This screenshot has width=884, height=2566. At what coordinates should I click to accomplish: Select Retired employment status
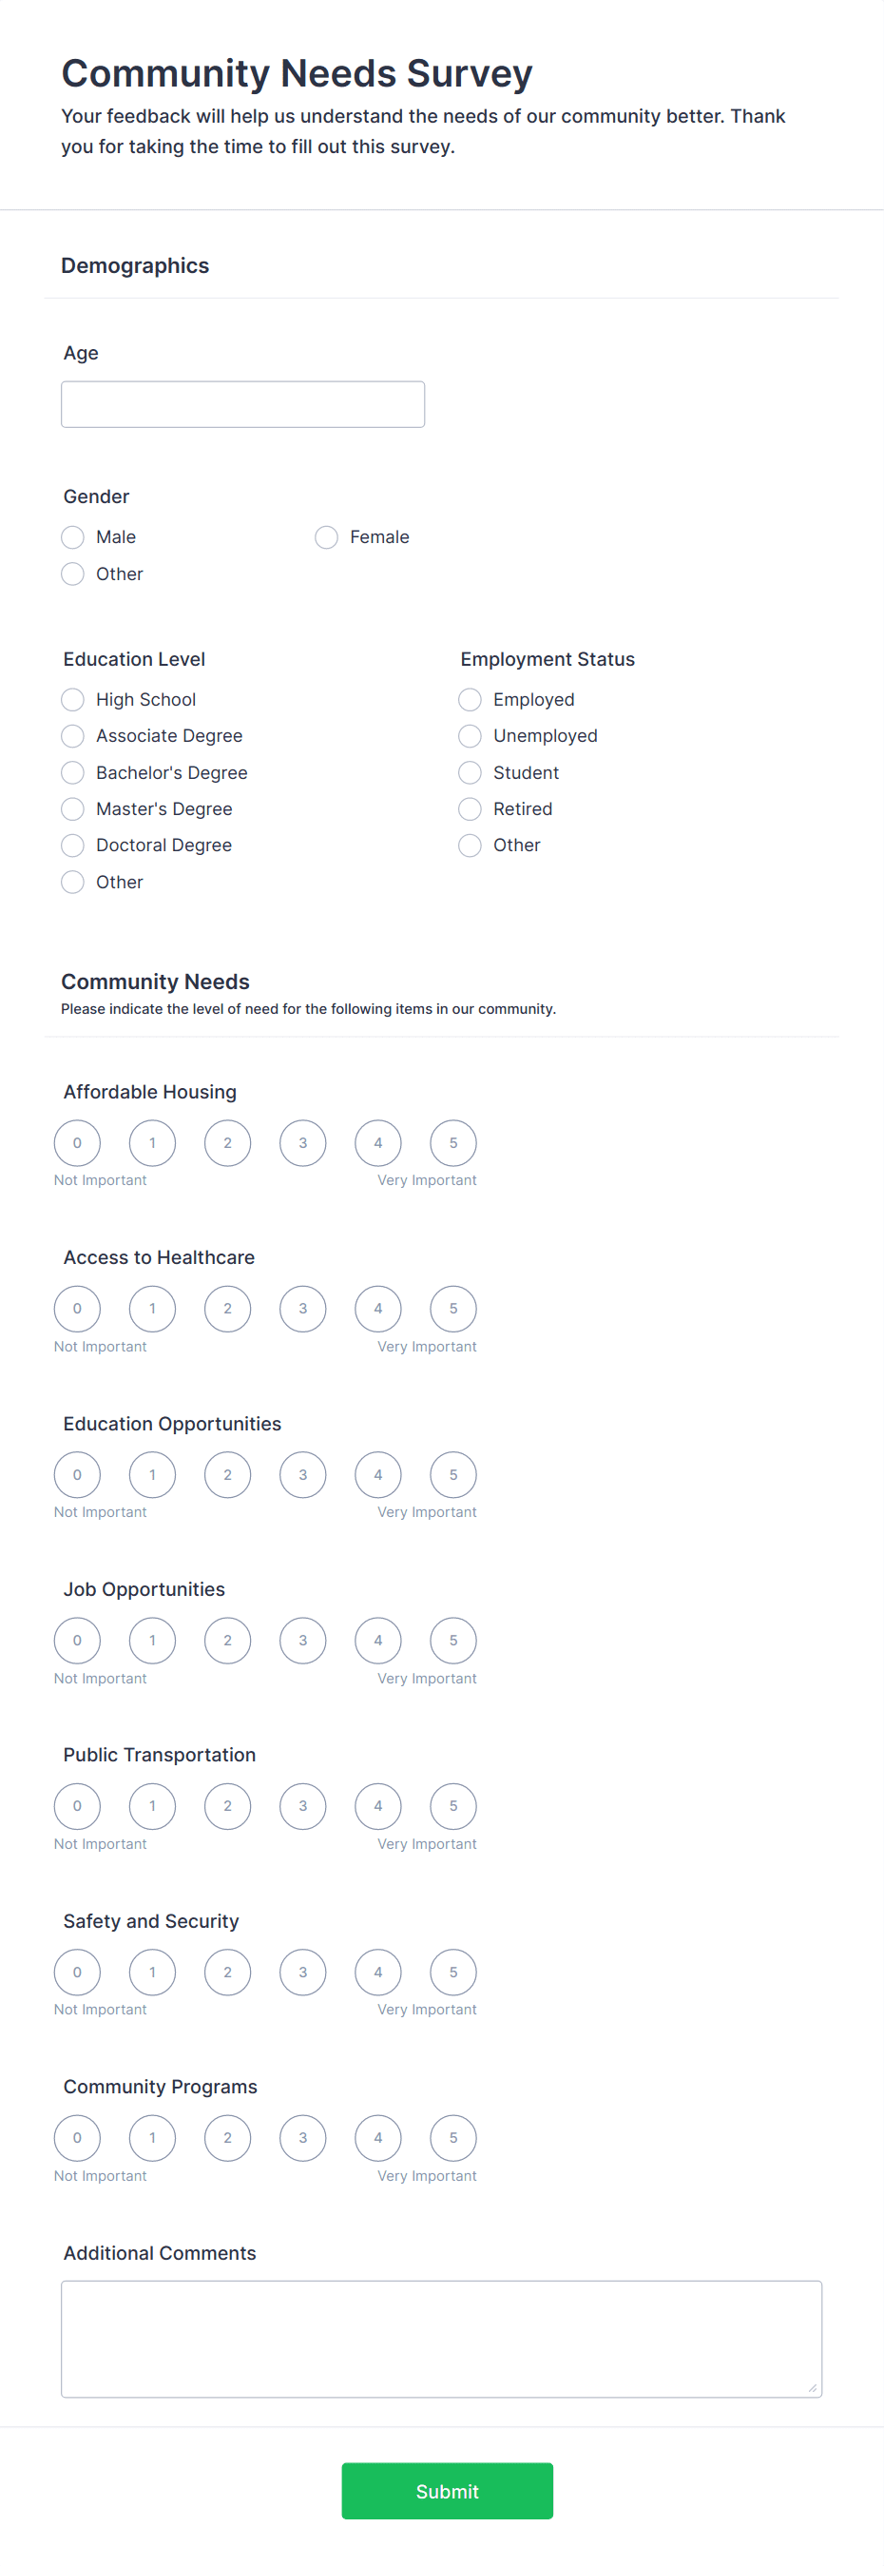(469, 808)
